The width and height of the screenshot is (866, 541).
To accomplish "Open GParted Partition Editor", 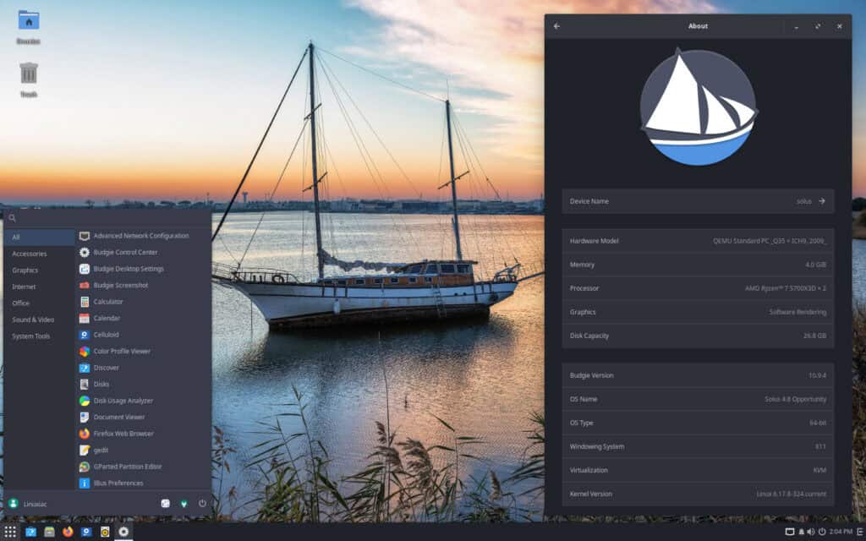I will [129, 466].
